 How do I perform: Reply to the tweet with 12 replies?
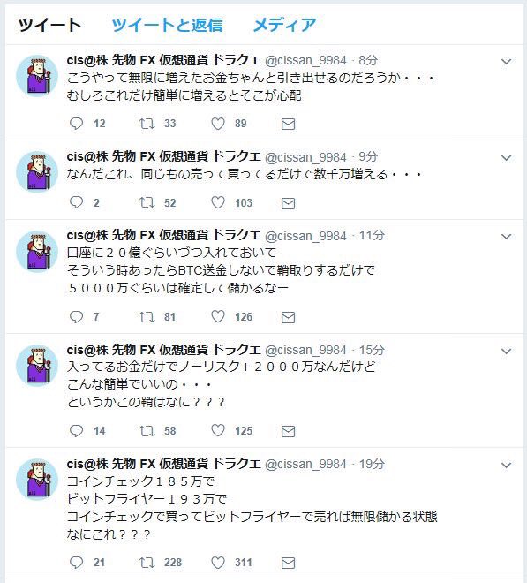pos(76,124)
